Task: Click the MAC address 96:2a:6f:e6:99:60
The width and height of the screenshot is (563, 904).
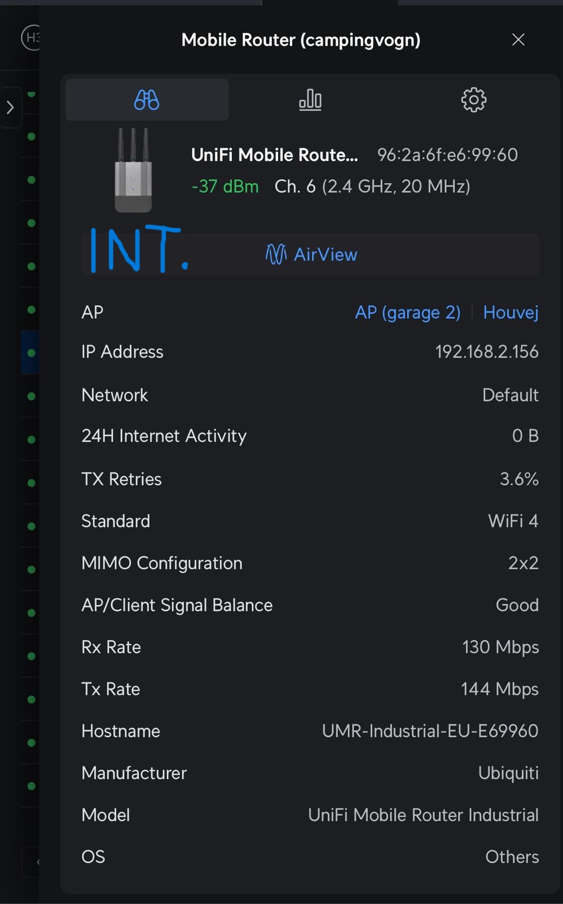Action: (447, 155)
